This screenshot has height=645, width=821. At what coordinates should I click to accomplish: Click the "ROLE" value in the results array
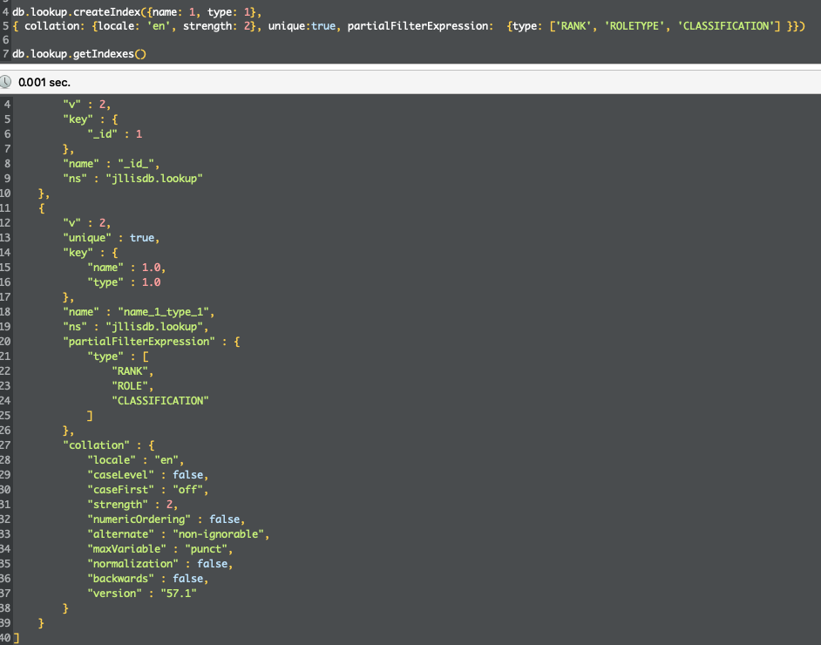click(132, 385)
